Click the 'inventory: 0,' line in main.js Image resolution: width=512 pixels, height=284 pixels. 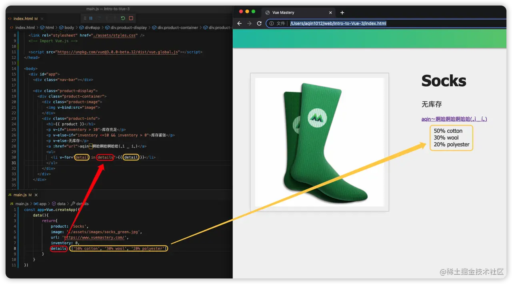[x=65, y=243]
